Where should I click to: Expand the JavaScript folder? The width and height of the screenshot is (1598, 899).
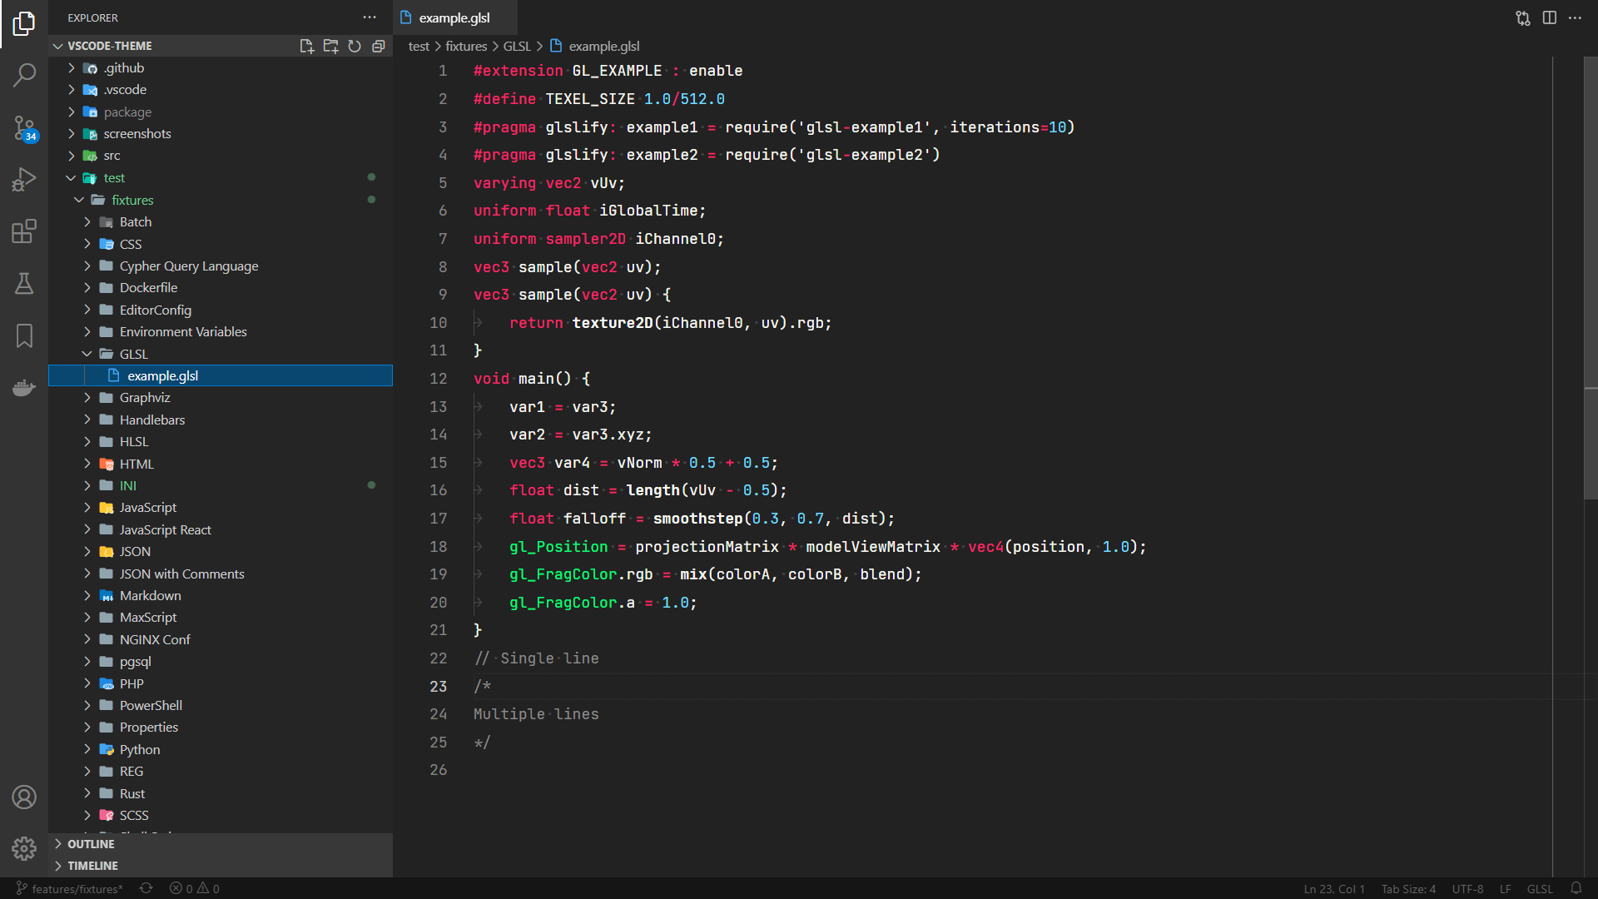coord(147,508)
